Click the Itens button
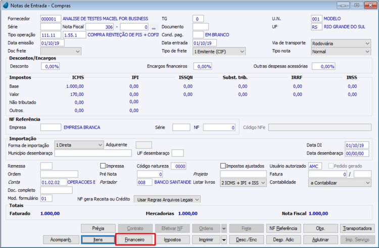Screen dimensions: 379x248 98,240
